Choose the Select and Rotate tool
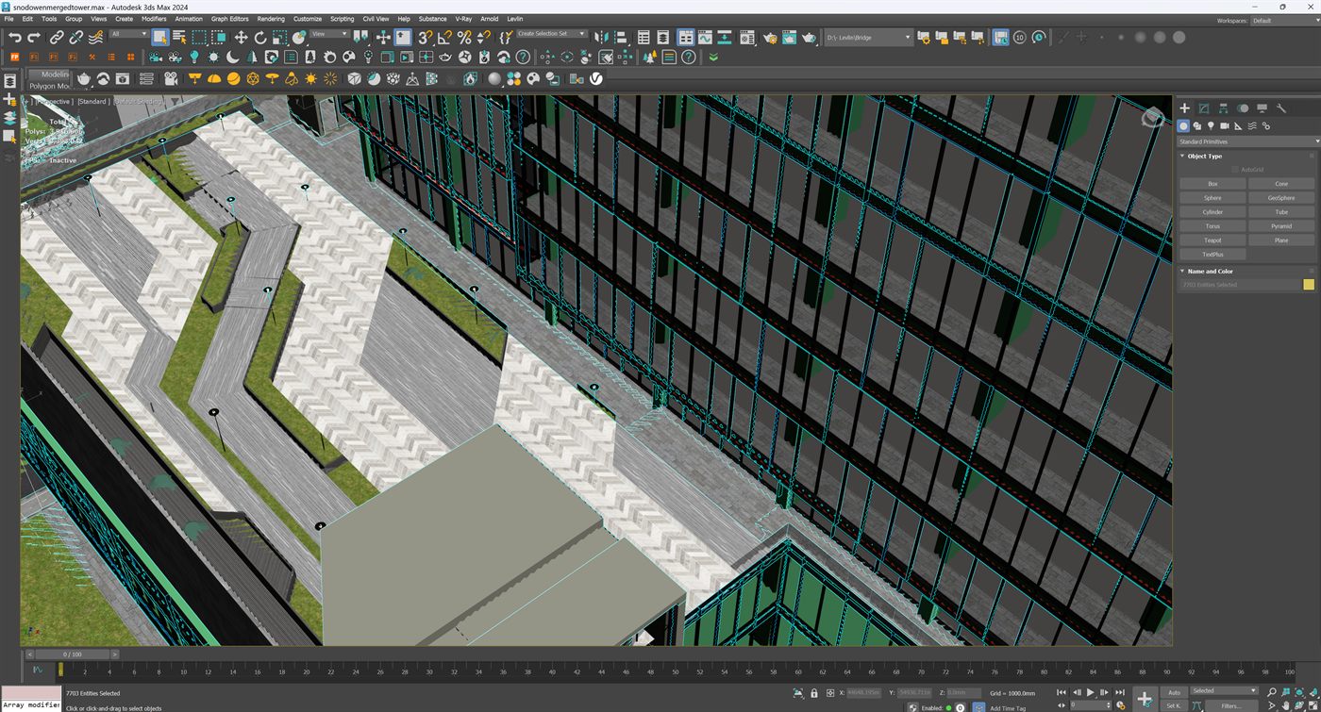The image size is (1321, 712). [x=260, y=38]
